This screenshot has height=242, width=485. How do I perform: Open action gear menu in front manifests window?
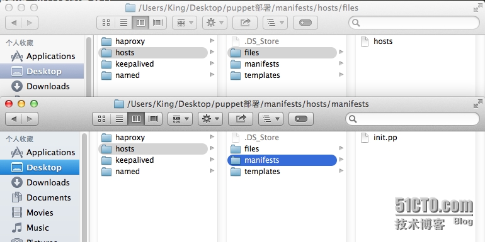(x=210, y=119)
